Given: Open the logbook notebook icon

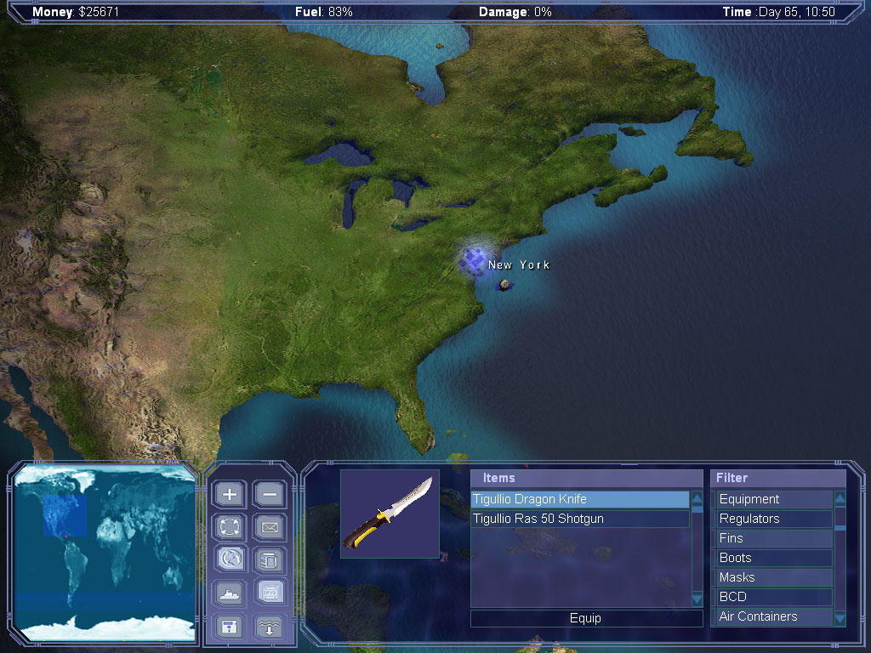Looking at the screenshot, I should point(270,559).
